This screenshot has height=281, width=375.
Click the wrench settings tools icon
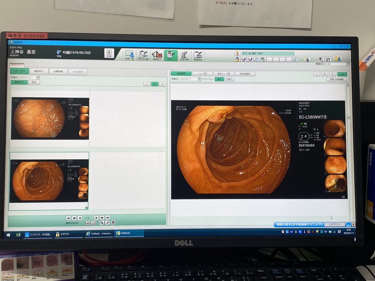328,60
